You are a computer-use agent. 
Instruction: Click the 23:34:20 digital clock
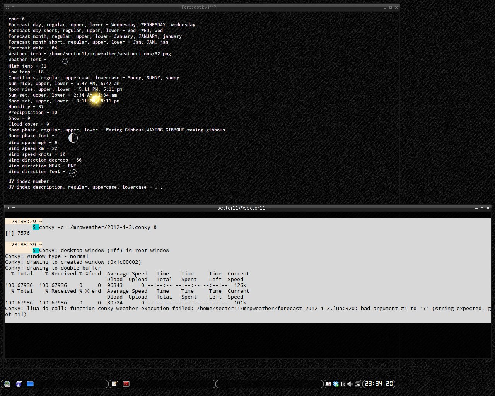click(379, 384)
